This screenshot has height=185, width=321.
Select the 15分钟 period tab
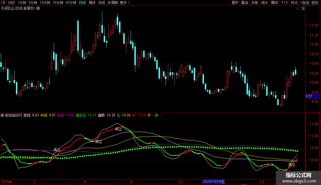click(x=45, y=3)
